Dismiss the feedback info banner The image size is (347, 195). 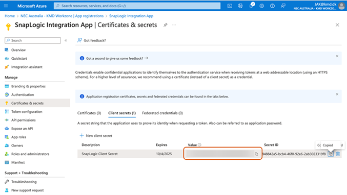tap(337, 56)
